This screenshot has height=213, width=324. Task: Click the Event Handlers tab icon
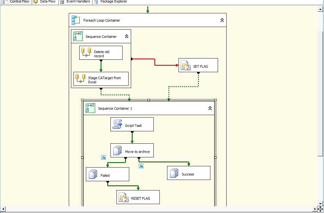coord(62,2)
